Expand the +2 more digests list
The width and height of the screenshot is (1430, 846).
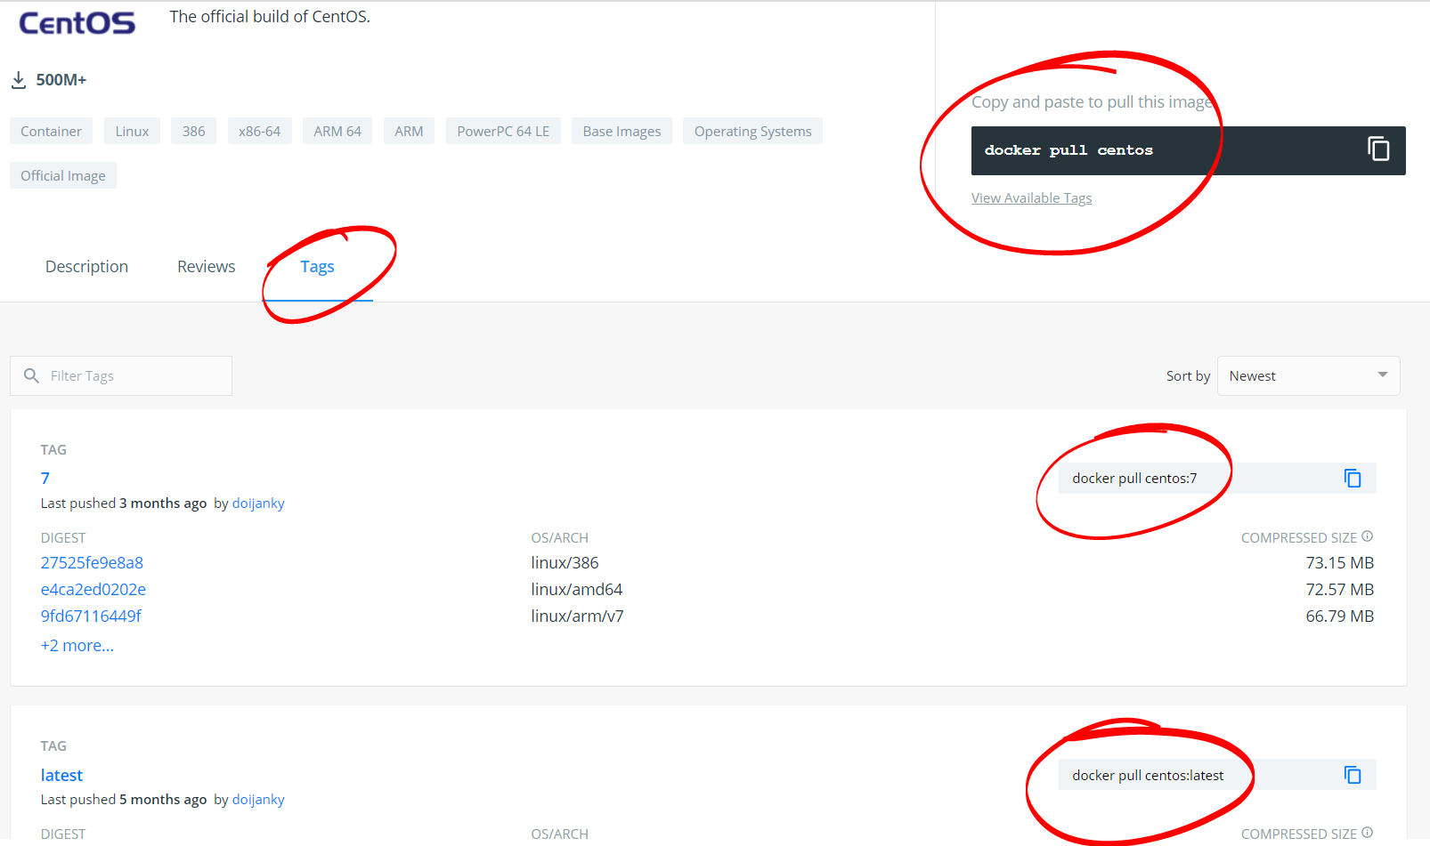pyautogui.click(x=77, y=646)
